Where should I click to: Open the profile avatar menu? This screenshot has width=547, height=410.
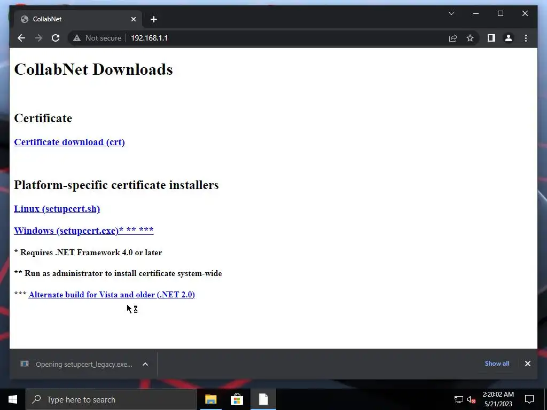tap(509, 38)
